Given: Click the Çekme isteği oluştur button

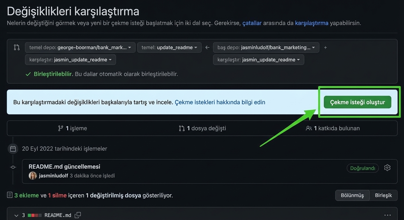Looking at the screenshot, I should [x=357, y=102].
